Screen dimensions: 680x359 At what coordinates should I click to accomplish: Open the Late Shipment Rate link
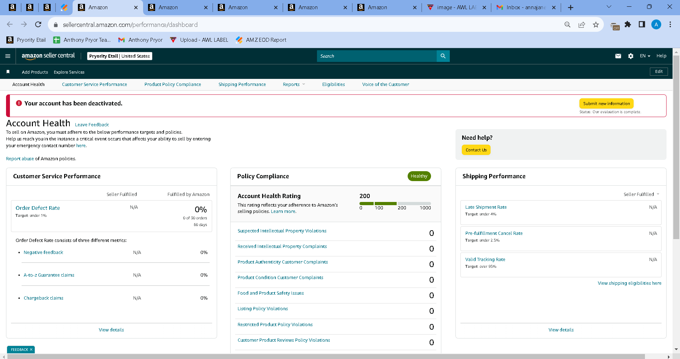click(486, 207)
